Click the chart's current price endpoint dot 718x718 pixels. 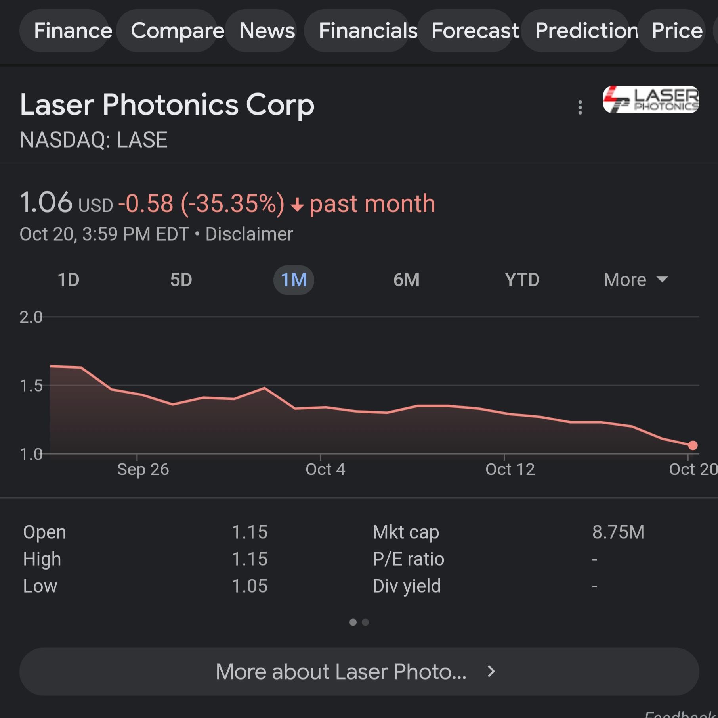pos(693,445)
